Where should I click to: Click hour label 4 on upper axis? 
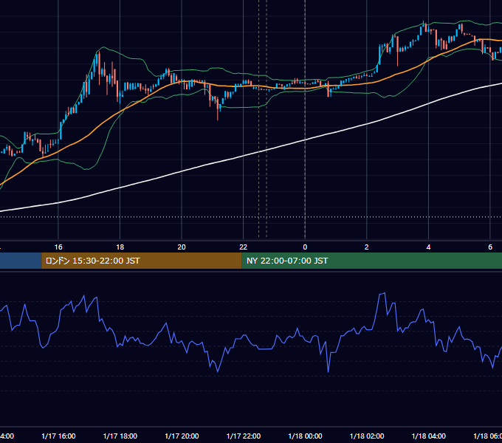coord(428,247)
